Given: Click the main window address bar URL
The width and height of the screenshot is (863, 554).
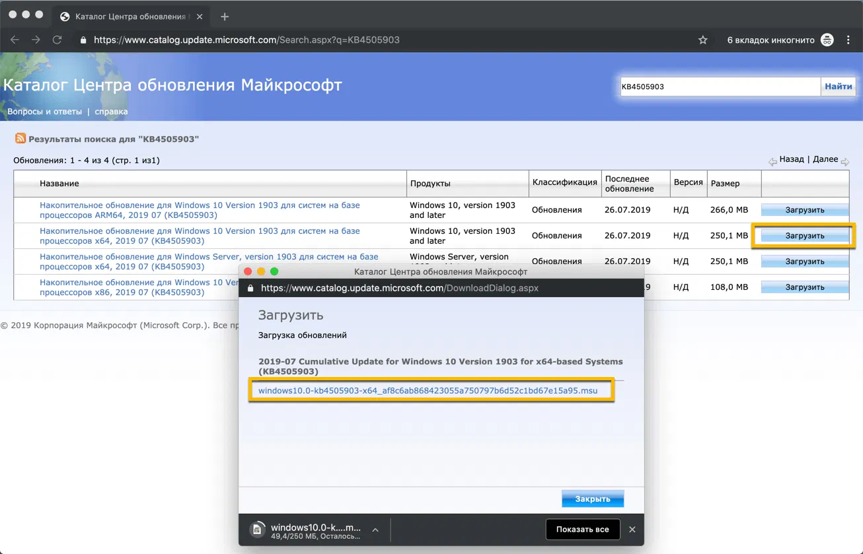Looking at the screenshot, I should pyautogui.click(x=246, y=40).
